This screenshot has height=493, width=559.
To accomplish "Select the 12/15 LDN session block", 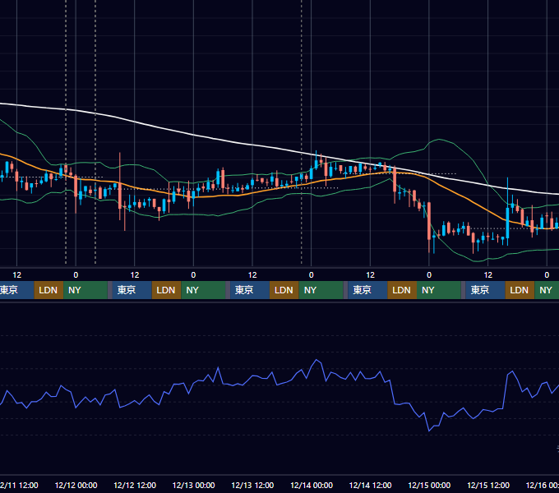I will 520,290.
